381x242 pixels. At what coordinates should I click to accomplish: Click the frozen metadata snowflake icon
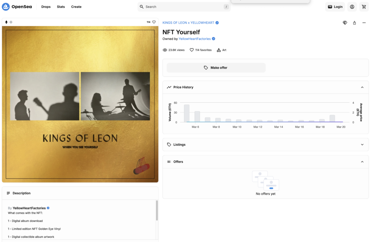11,22
